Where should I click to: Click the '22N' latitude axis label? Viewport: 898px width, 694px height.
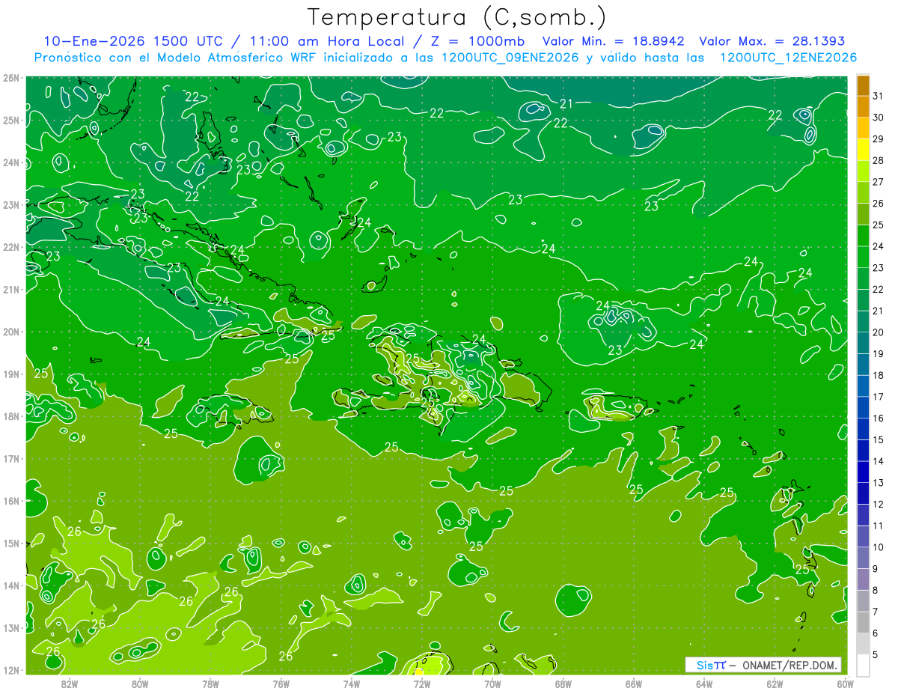pos(11,247)
